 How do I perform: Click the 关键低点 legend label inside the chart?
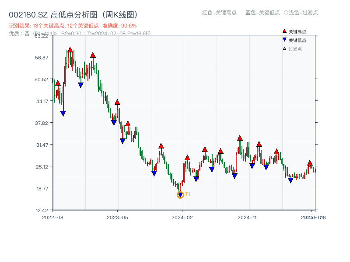coord(297,40)
